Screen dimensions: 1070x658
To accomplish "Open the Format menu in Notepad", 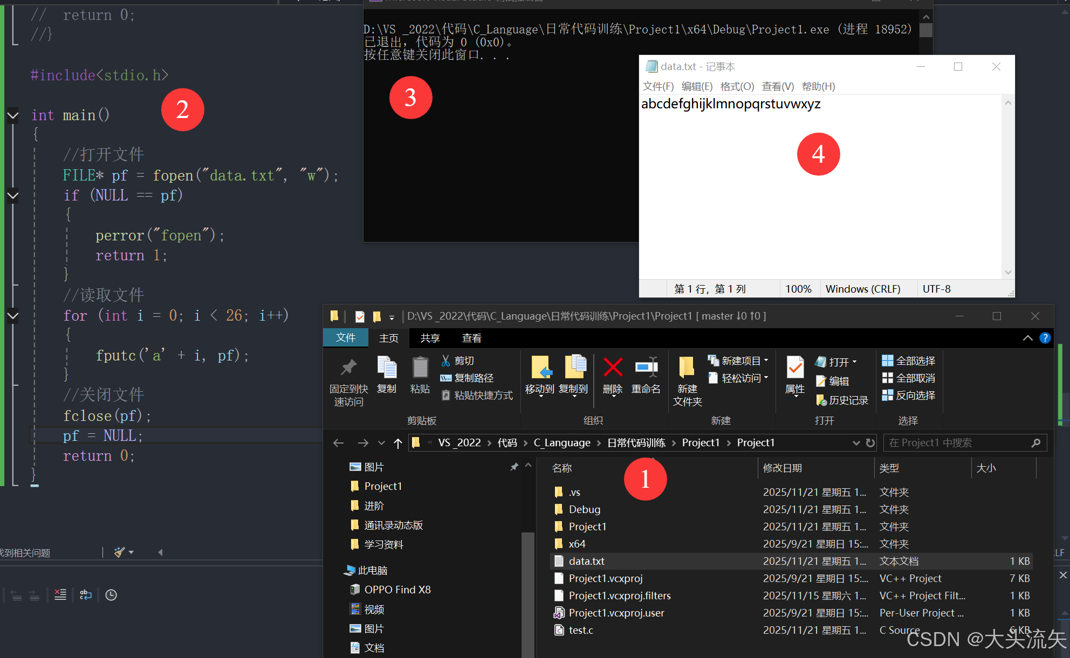I will tap(737, 86).
